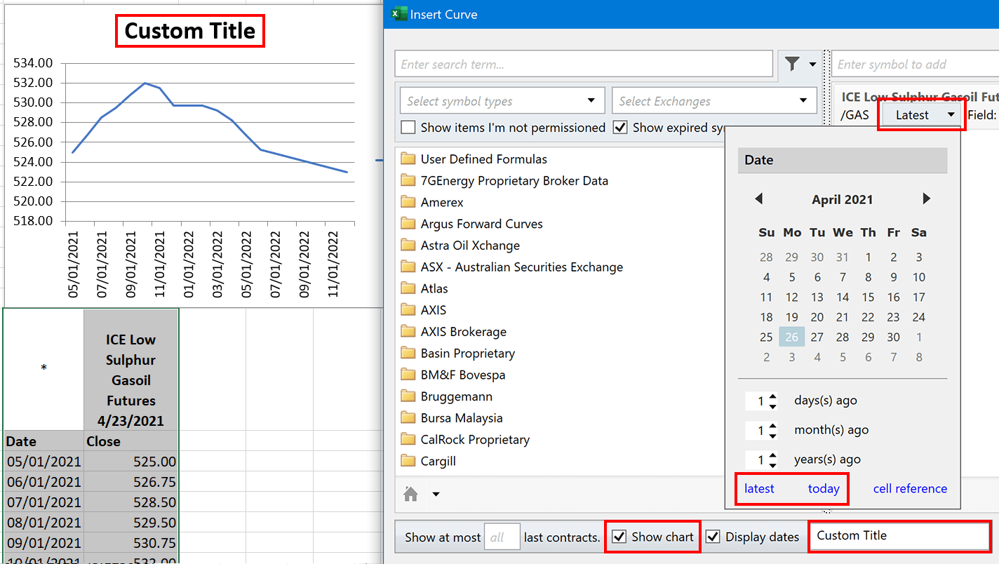The image size is (999, 564).
Task: Click the Custom Title chart heading
Action: [190, 31]
